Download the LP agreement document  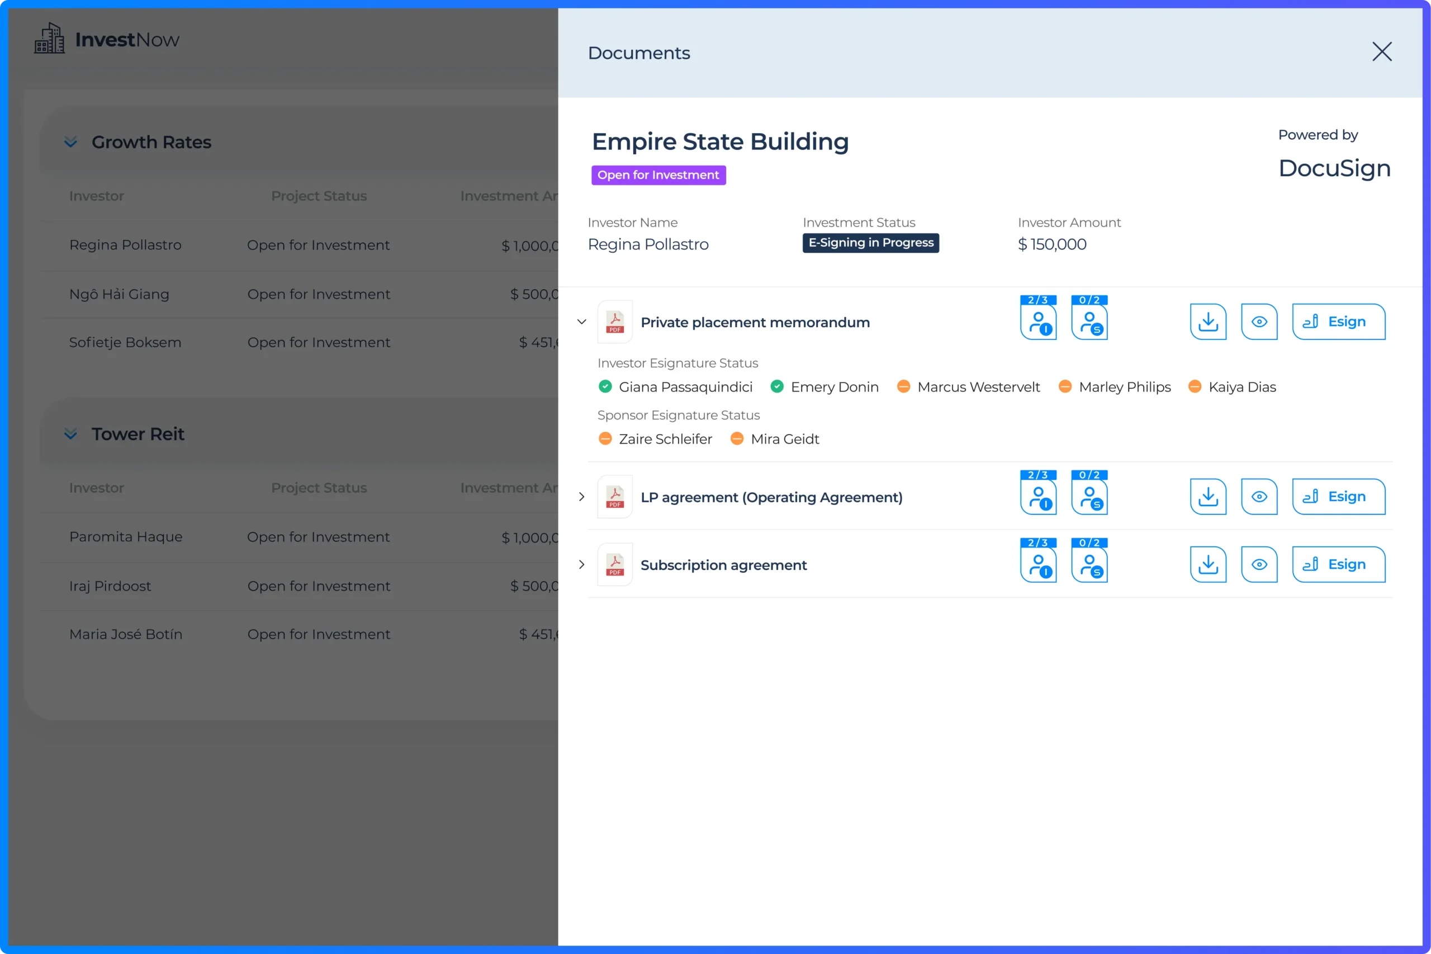coord(1208,497)
